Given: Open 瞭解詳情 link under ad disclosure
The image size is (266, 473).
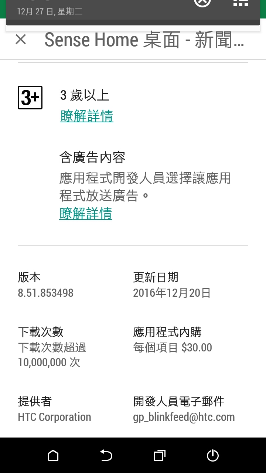Looking at the screenshot, I should click(86, 214).
